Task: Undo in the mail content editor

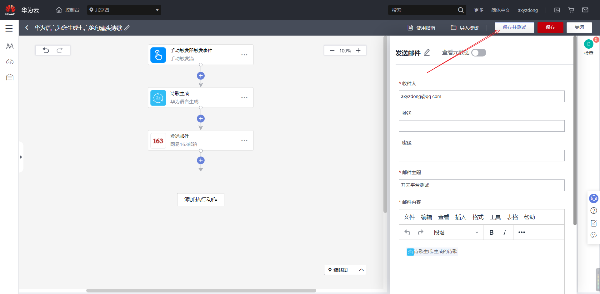Action: tap(407, 232)
